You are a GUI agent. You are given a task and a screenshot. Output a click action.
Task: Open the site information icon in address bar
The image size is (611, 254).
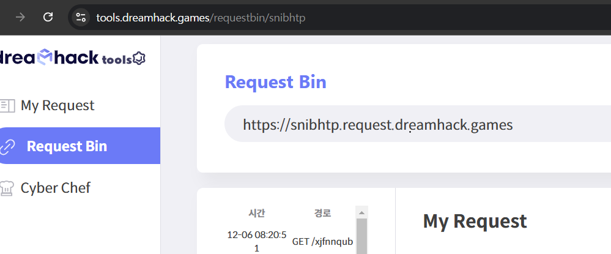tap(81, 18)
